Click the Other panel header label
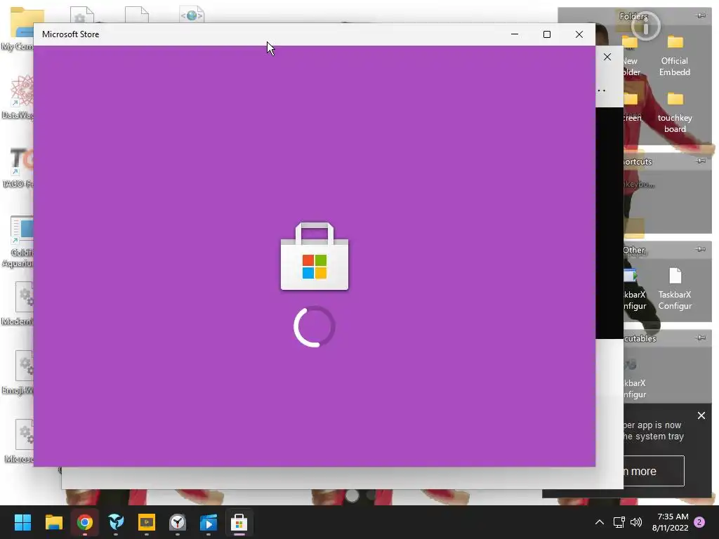Screen dimensions: 719x539 [x=634, y=251]
